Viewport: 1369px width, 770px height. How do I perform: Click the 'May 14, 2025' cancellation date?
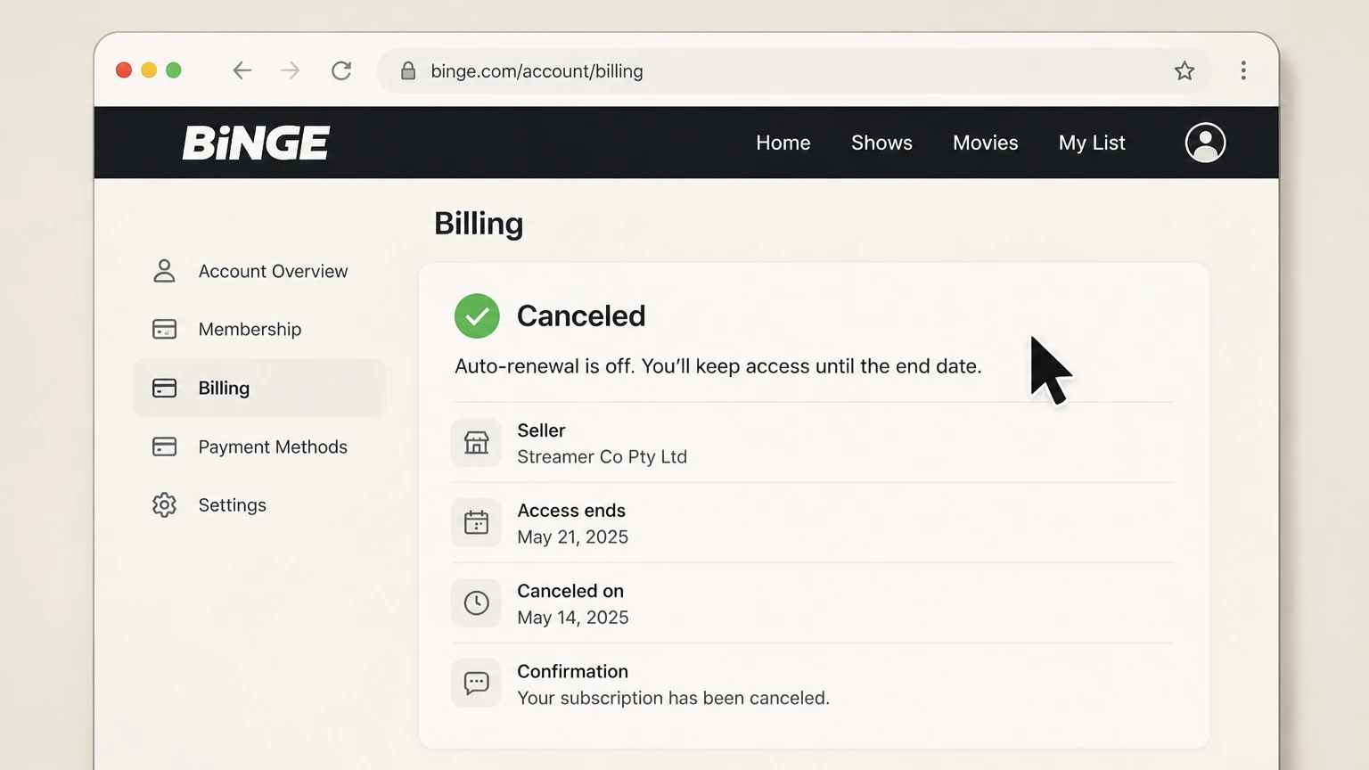click(572, 618)
